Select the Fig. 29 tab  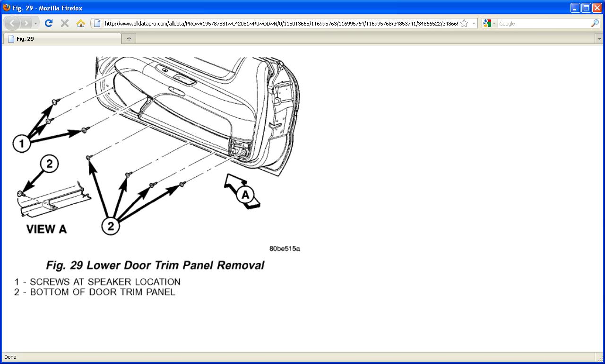pyautogui.click(x=62, y=39)
